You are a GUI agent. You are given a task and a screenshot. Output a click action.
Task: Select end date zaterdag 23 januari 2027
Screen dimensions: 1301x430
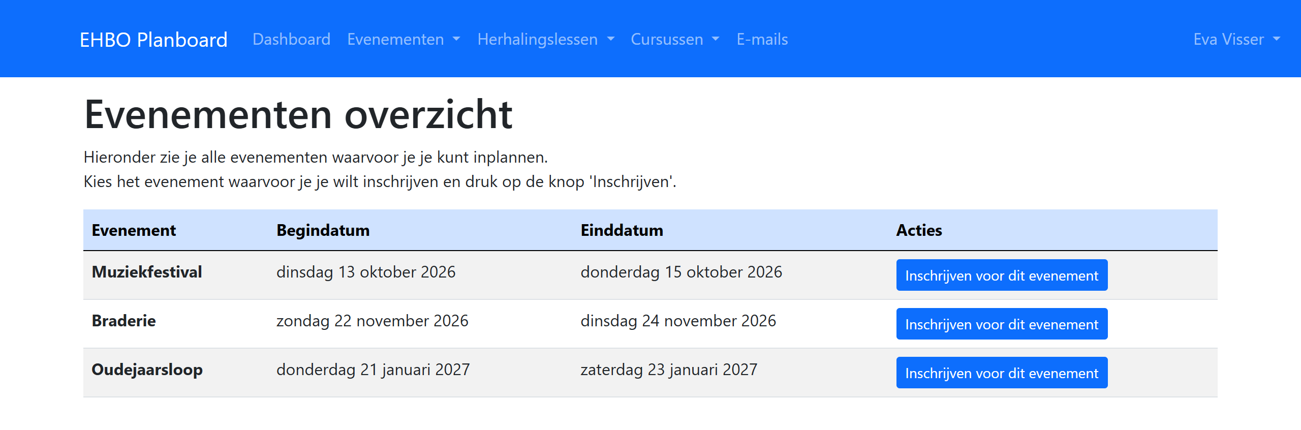click(x=669, y=370)
